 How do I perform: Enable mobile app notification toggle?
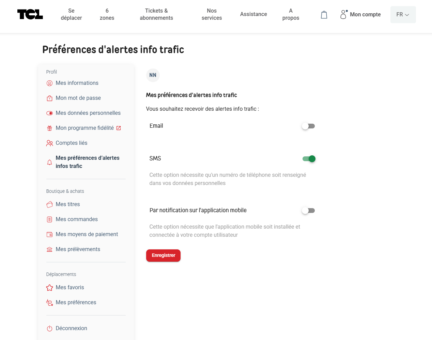(x=308, y=211)
